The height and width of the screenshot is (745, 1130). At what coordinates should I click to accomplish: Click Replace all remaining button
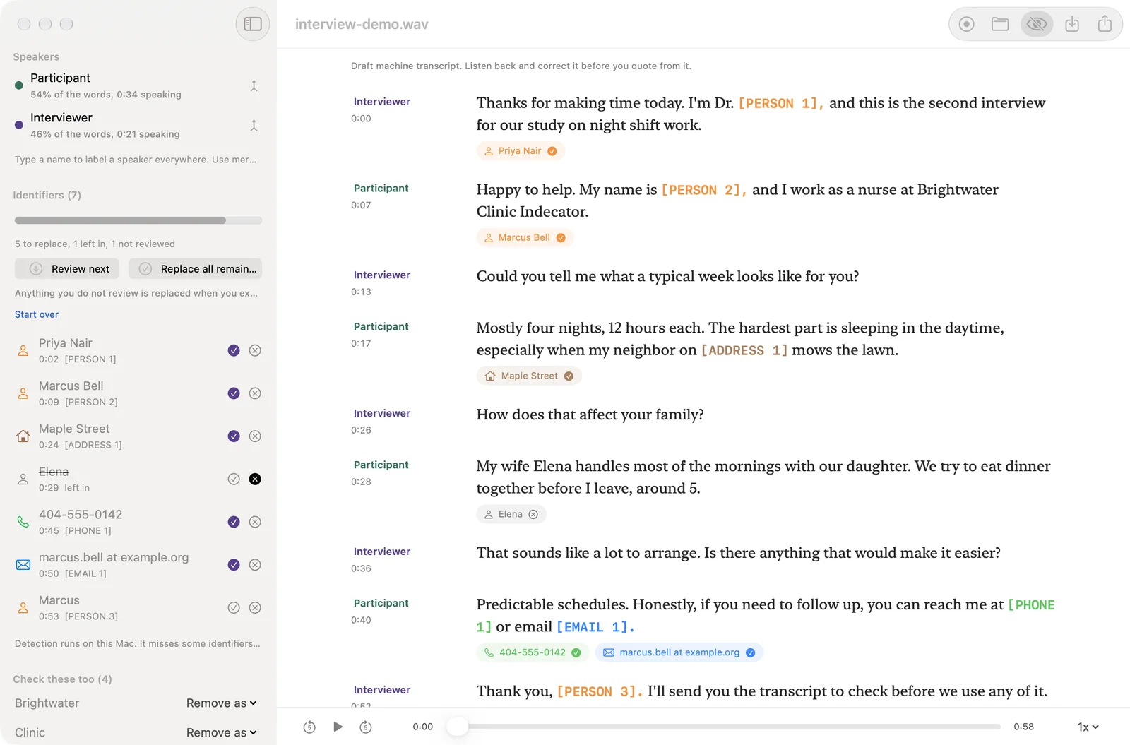coord(196,269)
